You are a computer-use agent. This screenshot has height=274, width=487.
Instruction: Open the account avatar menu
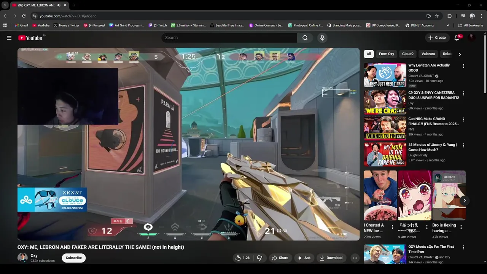(471, 38)
